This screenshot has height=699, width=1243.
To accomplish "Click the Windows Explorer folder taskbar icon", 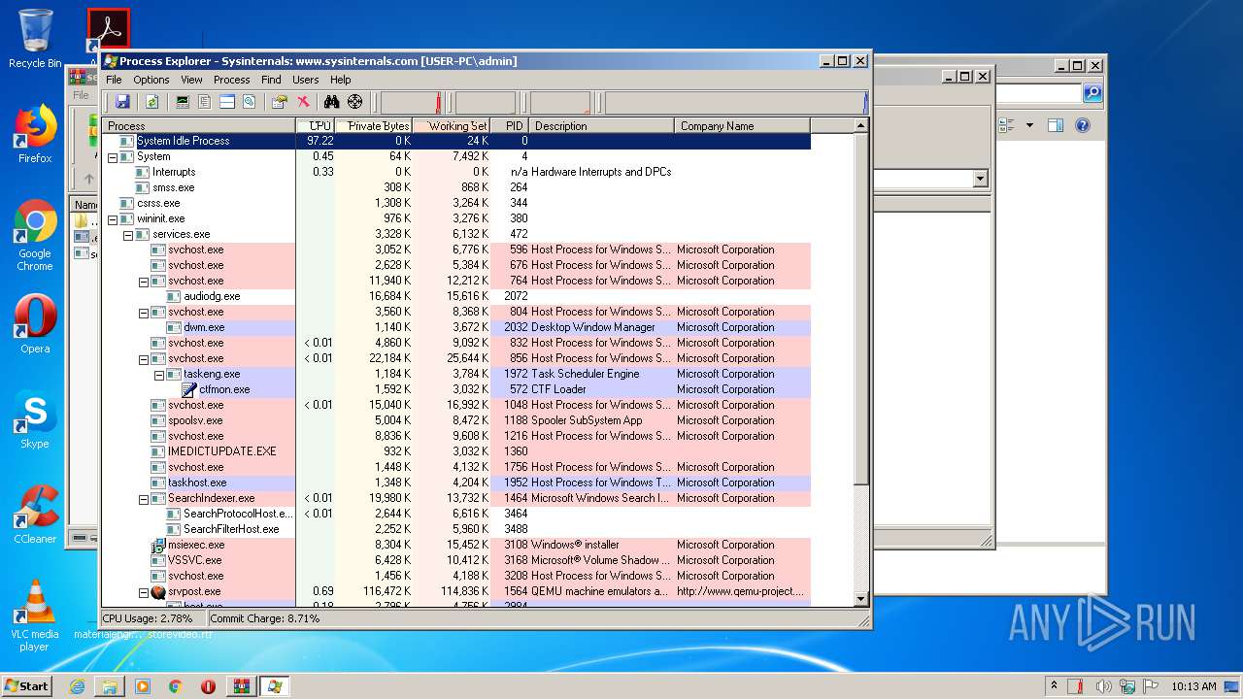I will (x=110, y=685).
